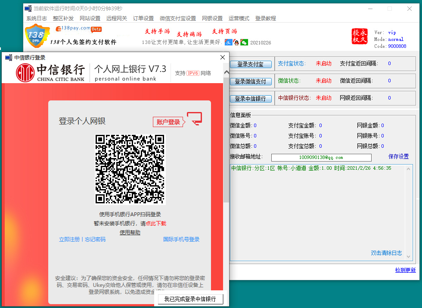Click the 登录中信银行 button
Image resolution: width=422 pixels, height=308 pixels.
coord(251,99)
